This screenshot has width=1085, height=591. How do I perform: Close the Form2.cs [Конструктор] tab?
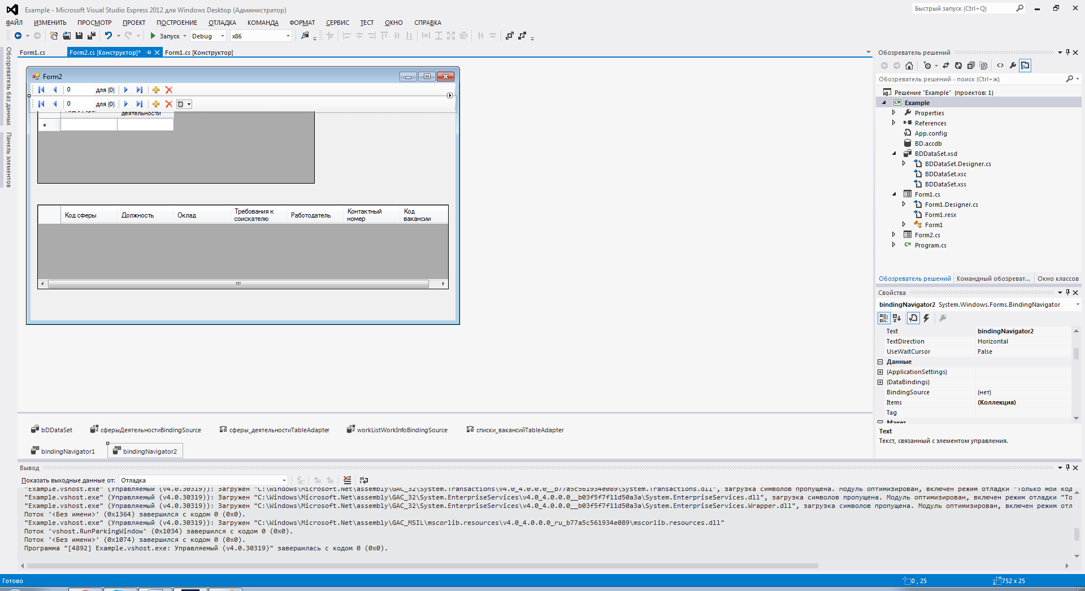tap(158, 53)
